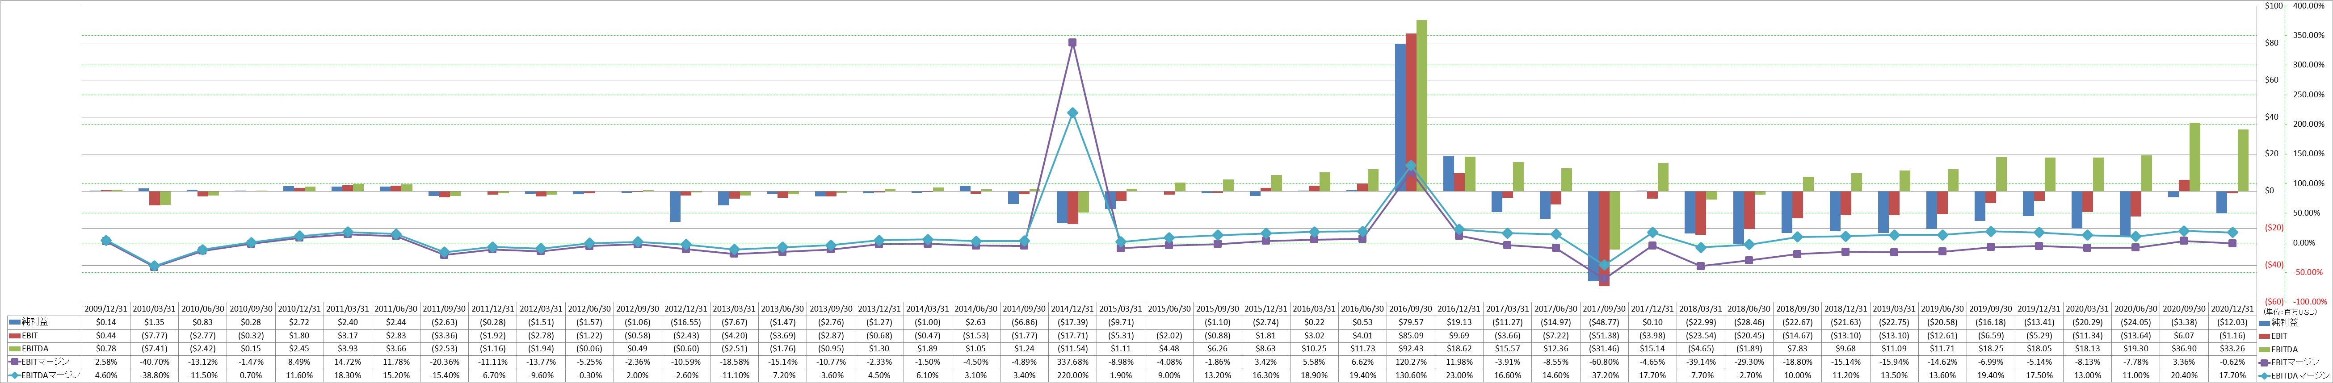2333x383 pixels.
Task: Click the 2018/03/31 date column header
Action: [x=1700, y=309]
